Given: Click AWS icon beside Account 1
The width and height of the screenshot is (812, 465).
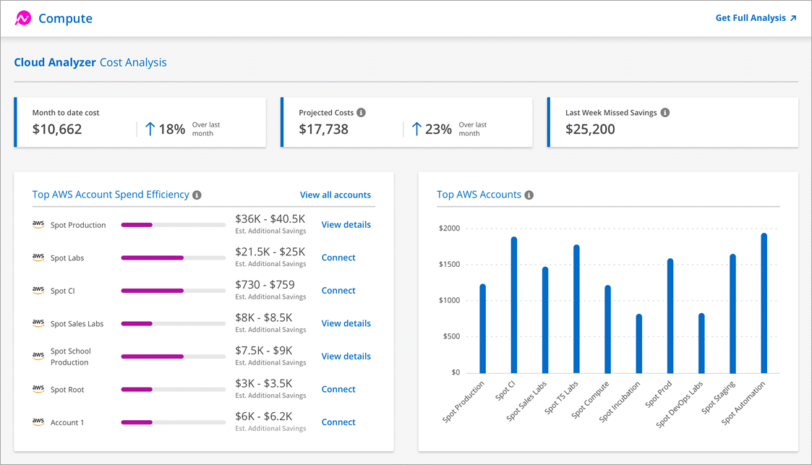Looking at the screenshot, I should (x=38, y=422).
